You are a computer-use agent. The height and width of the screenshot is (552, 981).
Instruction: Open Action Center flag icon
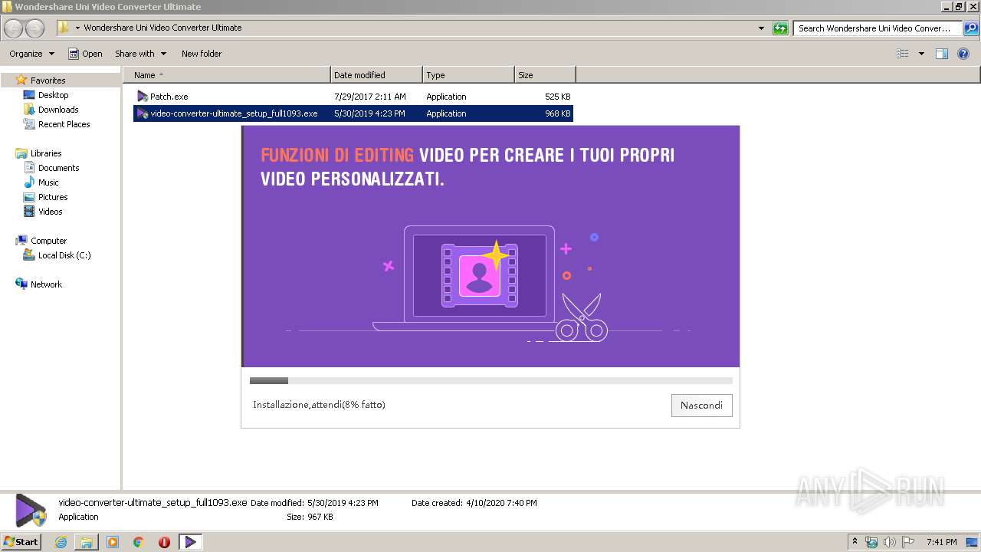point(908,542)
